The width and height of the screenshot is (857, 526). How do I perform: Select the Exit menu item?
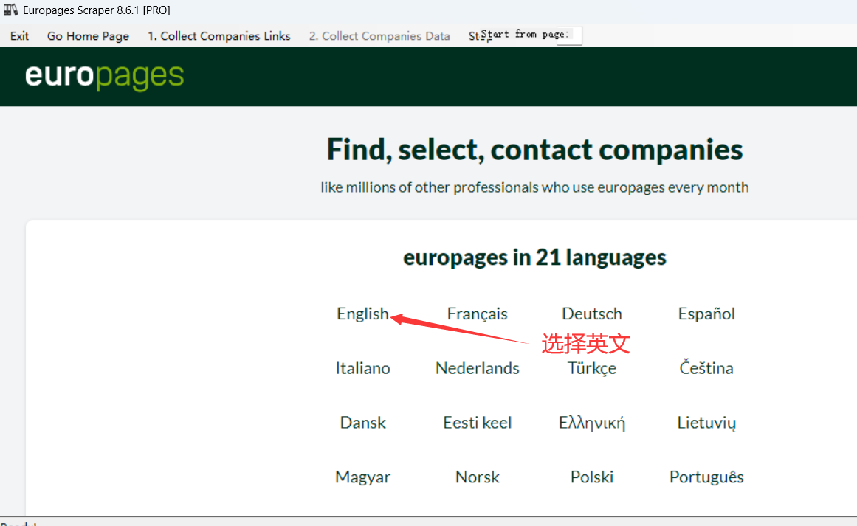pyautogui.click(x=19, y=35)
